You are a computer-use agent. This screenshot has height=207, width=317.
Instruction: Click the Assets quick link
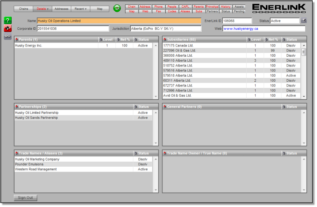[239, 7]
